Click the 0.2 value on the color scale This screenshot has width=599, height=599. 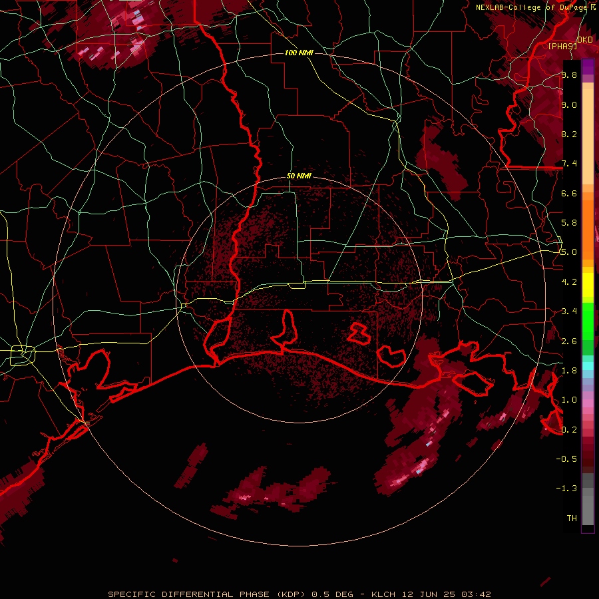click(x=569, y=430)
